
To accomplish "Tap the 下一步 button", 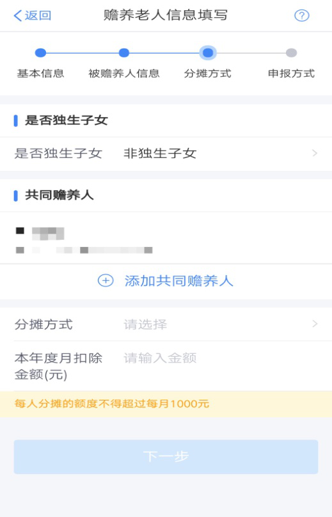I will point(166,457).
